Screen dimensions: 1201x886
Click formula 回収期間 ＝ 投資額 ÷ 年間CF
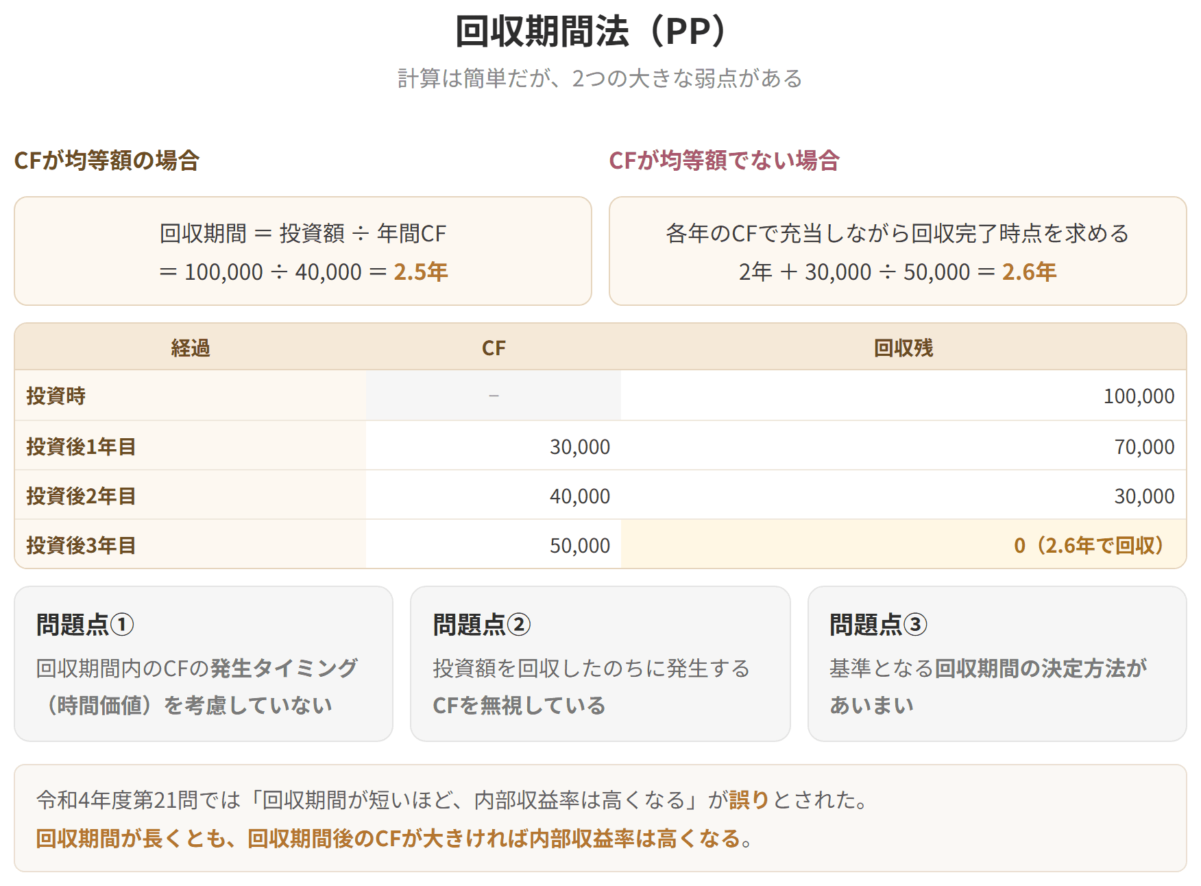[x=302, y=234]
